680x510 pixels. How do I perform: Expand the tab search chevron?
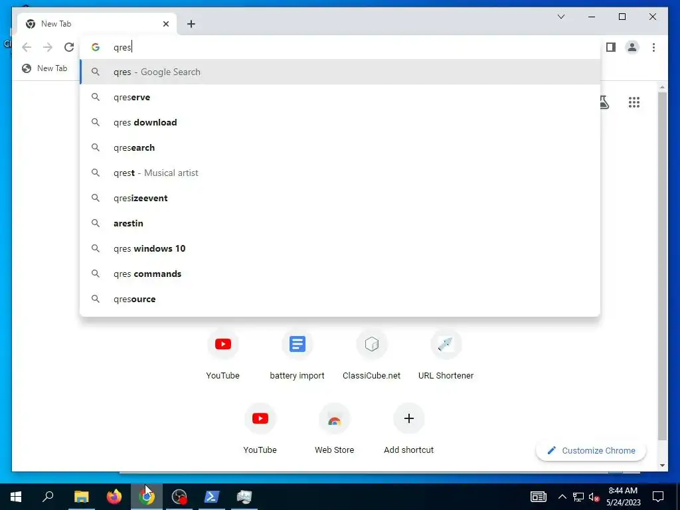point(561,17)
